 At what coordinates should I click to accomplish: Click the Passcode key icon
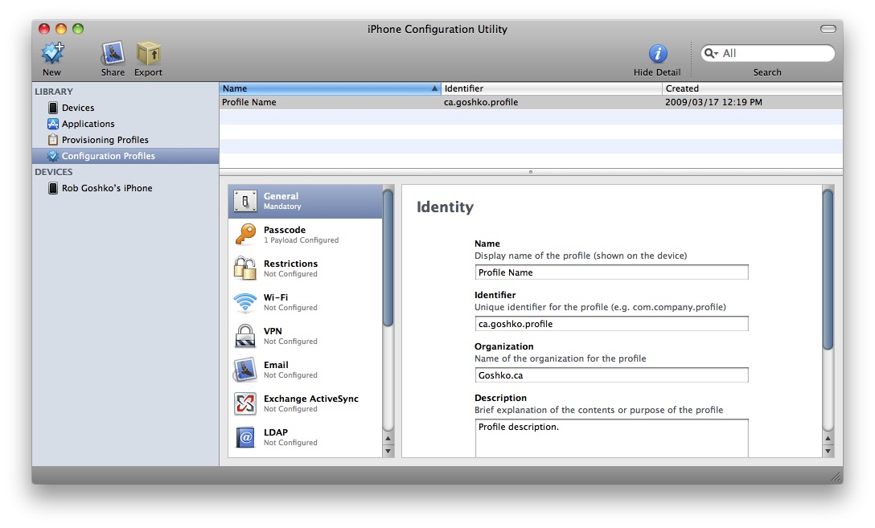click(x=245, y=234)
